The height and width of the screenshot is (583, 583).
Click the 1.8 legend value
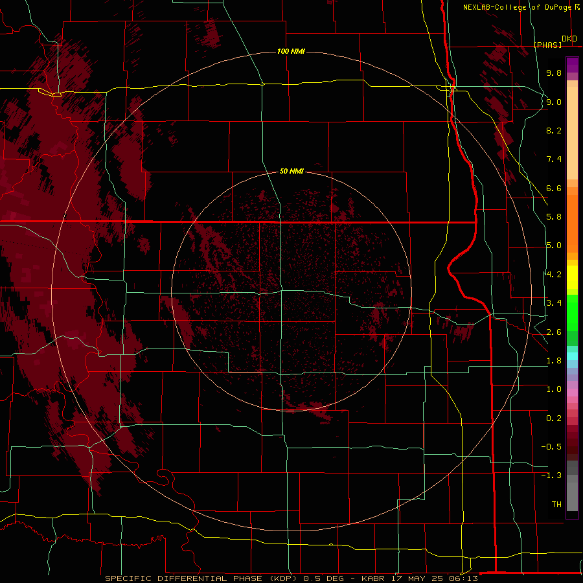554,361
